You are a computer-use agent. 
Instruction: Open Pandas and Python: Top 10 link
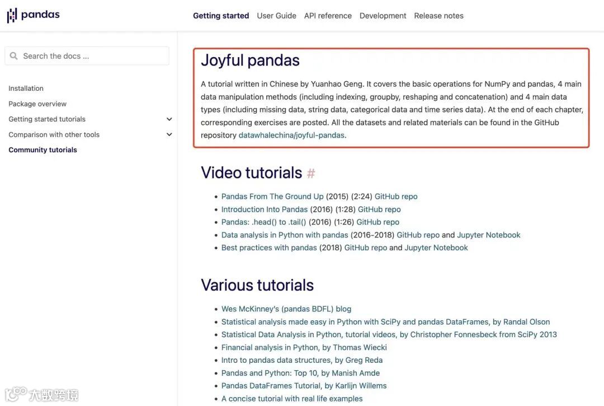tap(300, 373)
